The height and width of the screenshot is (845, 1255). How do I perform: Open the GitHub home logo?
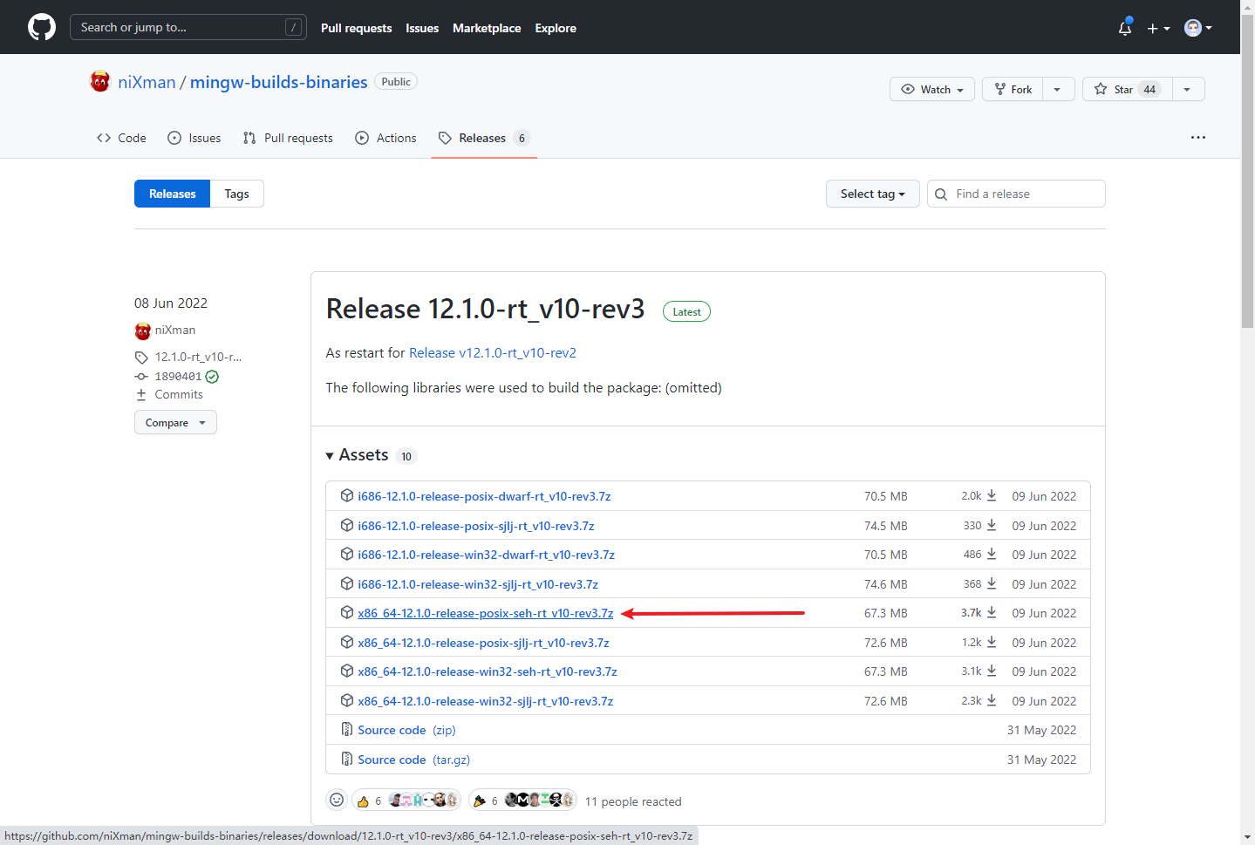tap(42, 27)
